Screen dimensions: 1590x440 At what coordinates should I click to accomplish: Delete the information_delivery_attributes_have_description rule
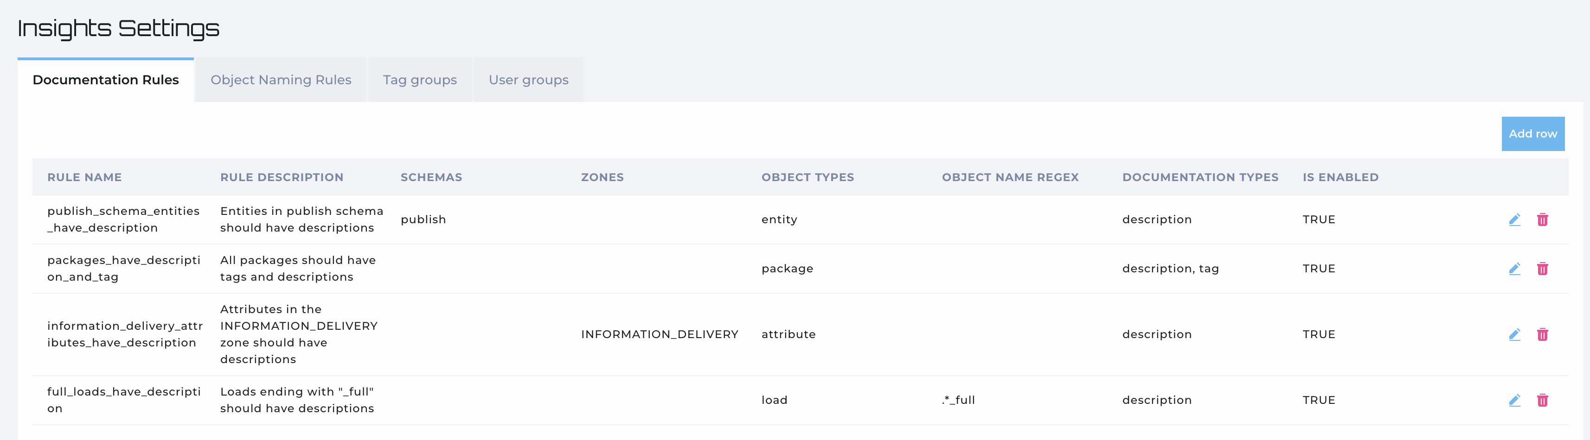coord(1543,334)
